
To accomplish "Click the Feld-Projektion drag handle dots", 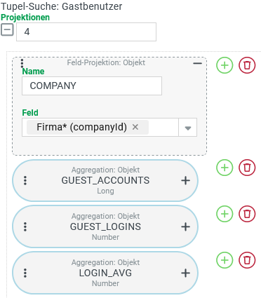I will click(22, 63).
